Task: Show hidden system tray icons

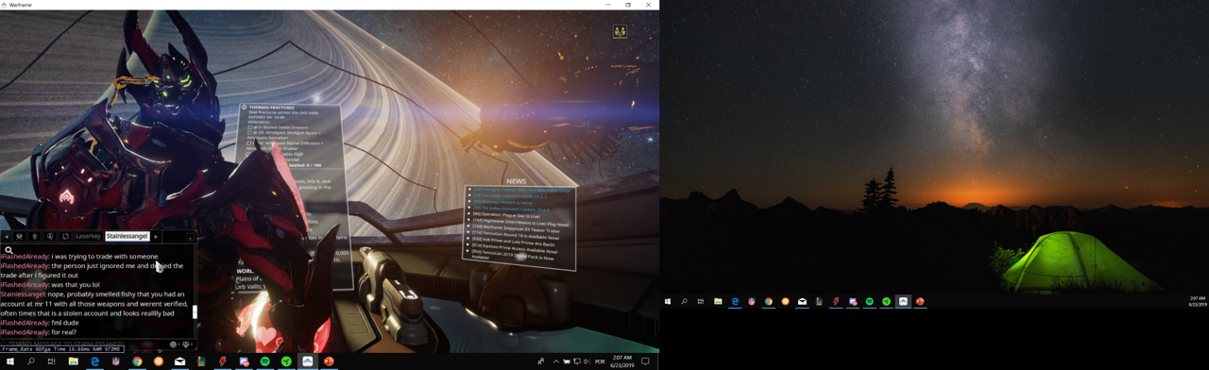Action: click(555, 362)
